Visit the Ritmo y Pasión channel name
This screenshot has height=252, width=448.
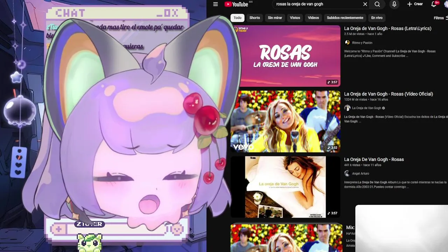coord(362,43)
